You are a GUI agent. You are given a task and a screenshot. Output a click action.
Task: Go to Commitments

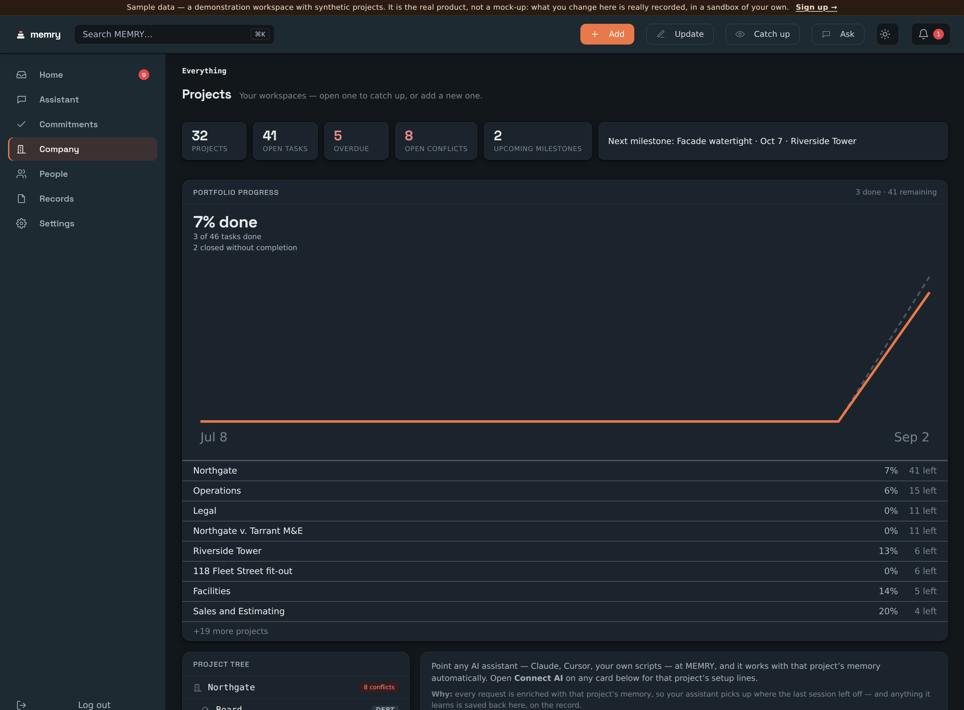[x=82, y=124]
